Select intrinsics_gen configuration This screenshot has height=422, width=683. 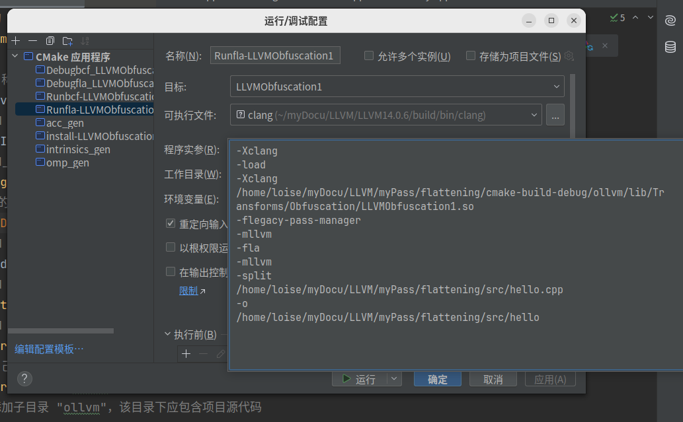pos(73,150)
